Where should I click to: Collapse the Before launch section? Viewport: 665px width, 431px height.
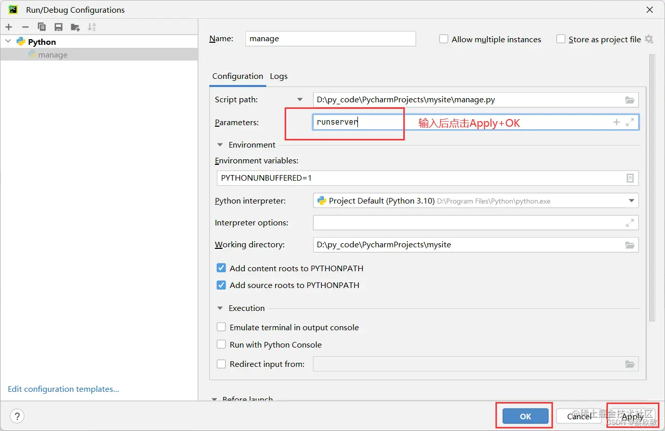pyautogui.click(x=215, y=399)
